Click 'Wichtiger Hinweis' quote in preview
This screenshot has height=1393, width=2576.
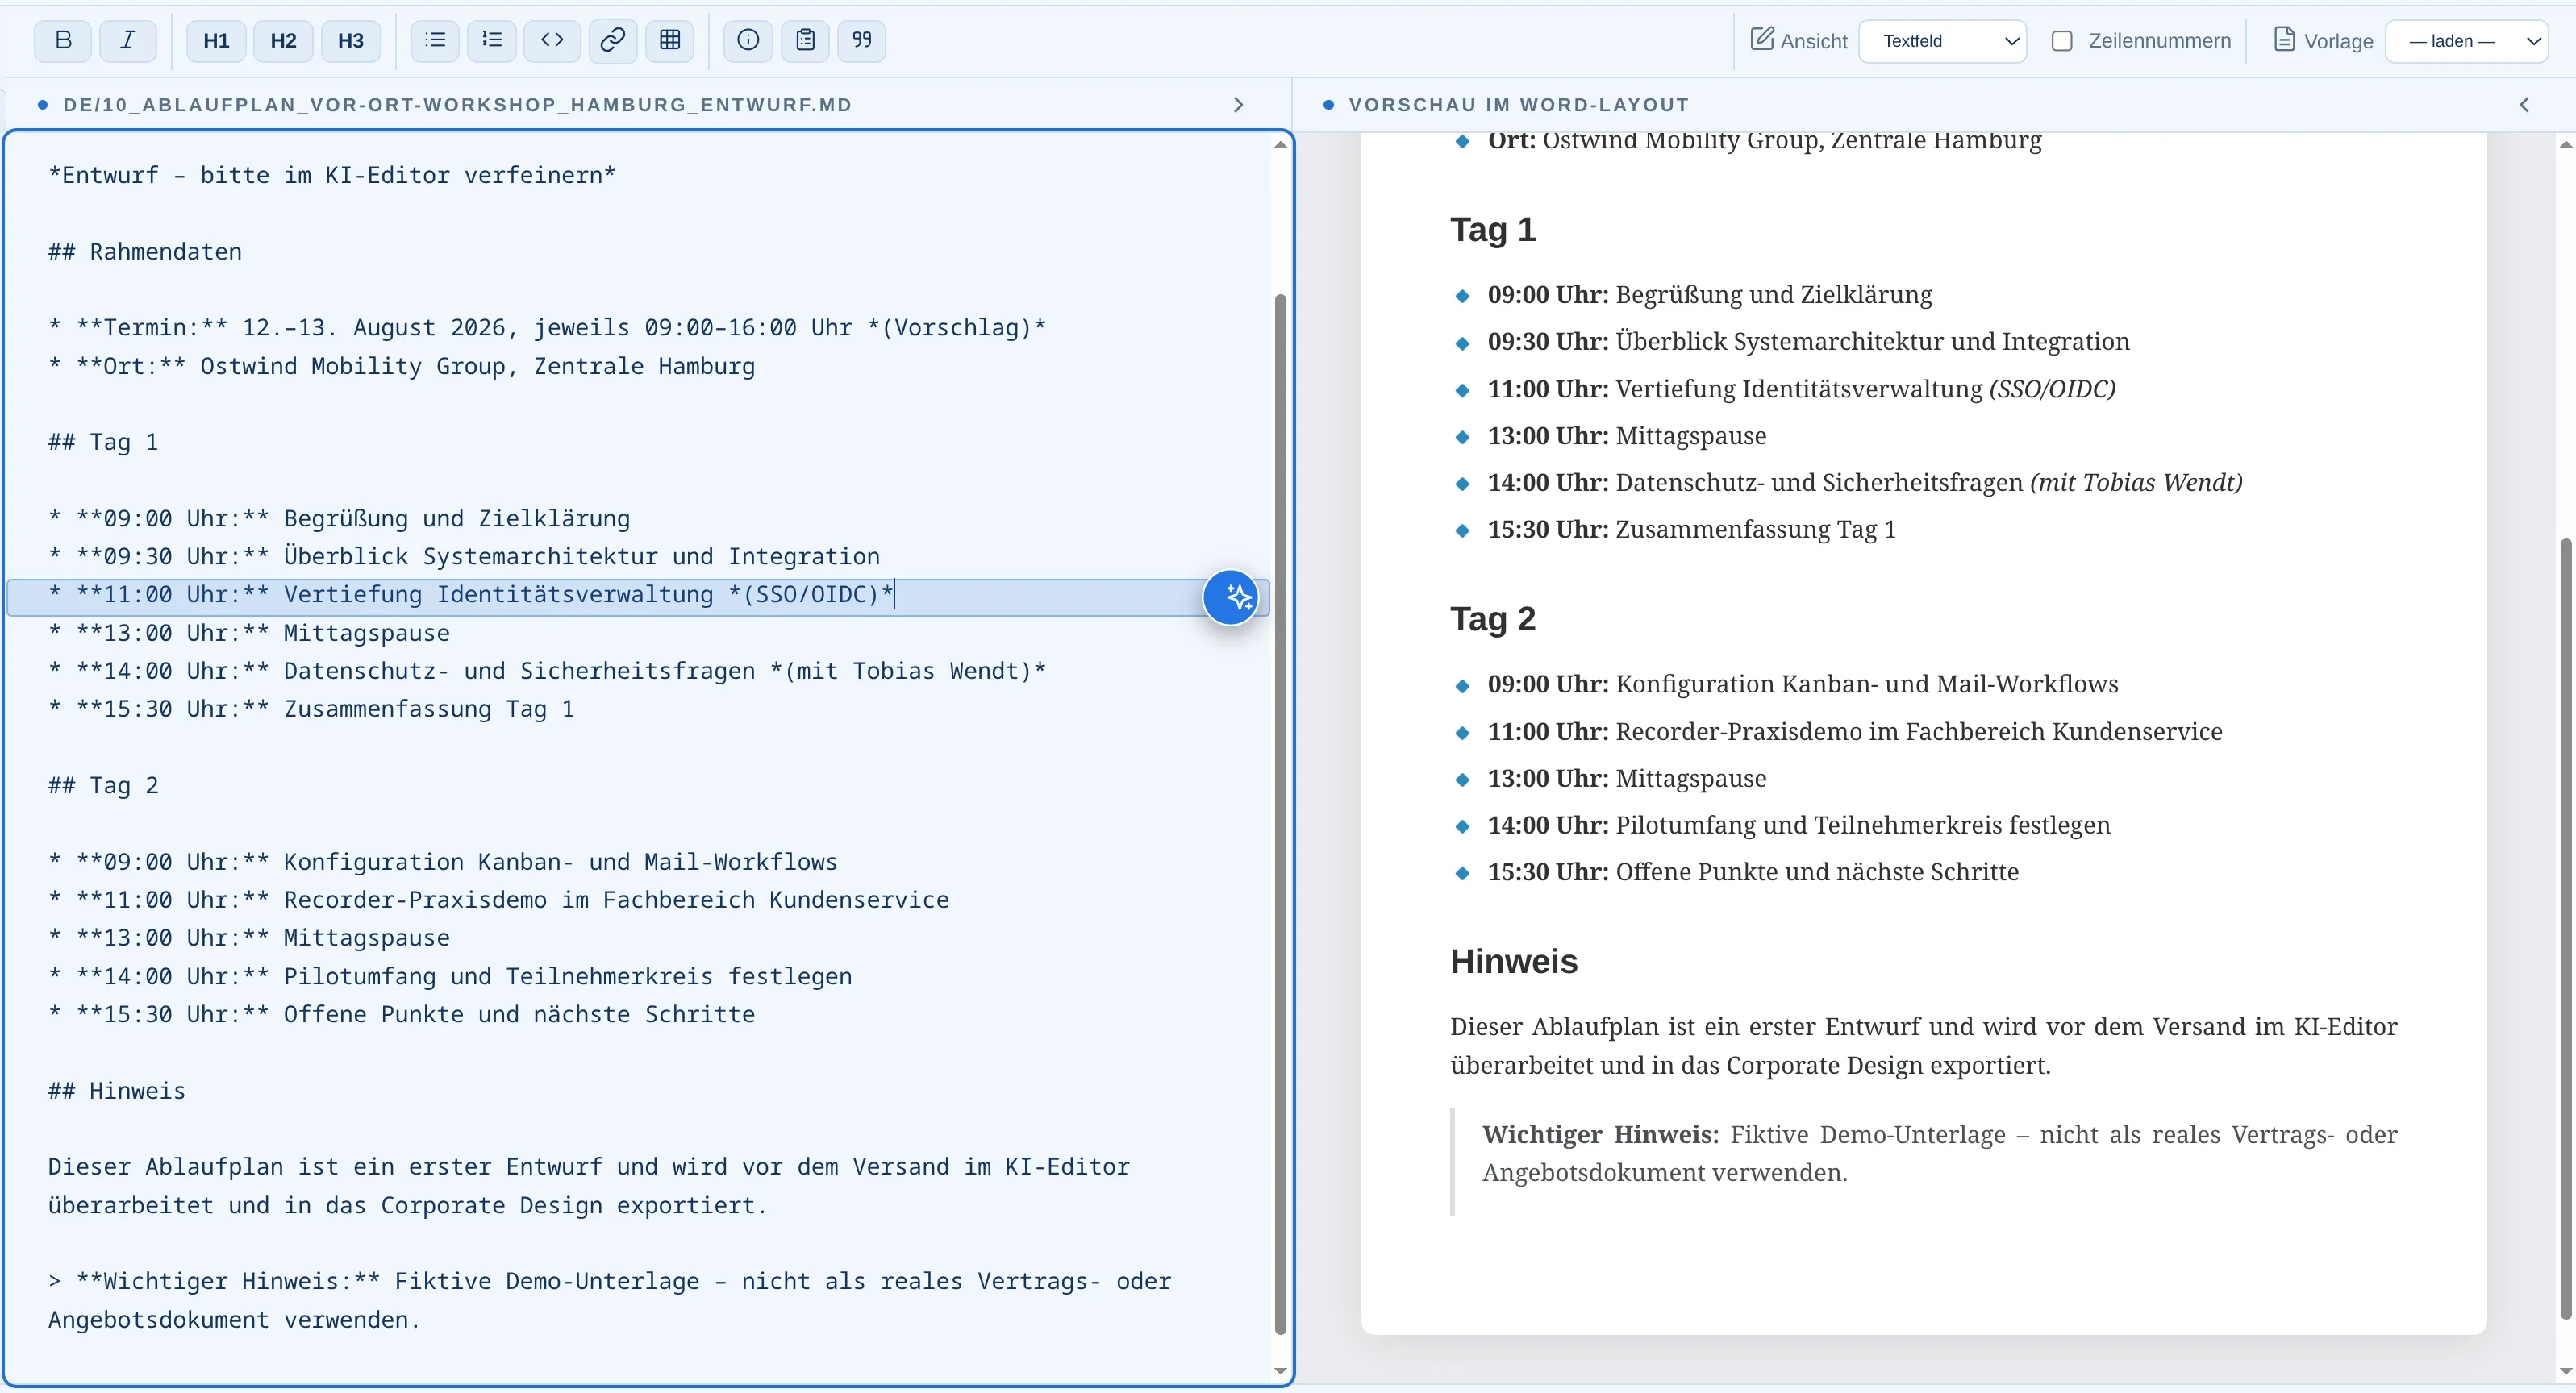point(1939,1154)
